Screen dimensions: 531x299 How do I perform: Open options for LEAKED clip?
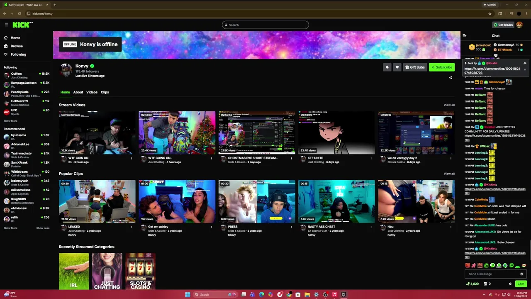point(132,227)
